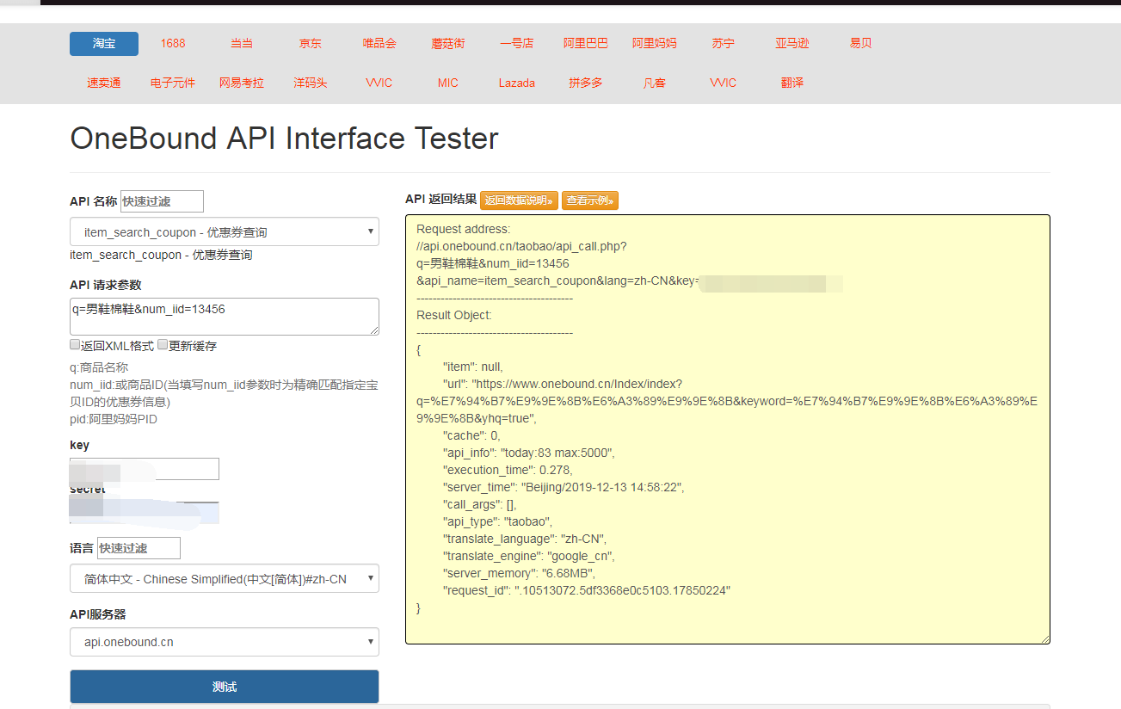
Task: Select the 苏宁 tab
Action: pyautogui.click(x=724, y=43)
